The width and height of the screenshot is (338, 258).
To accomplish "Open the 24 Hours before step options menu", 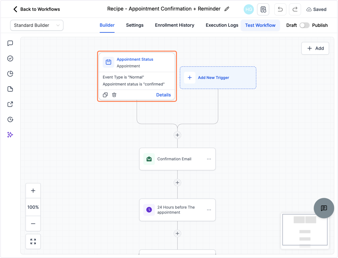I will pos(209,210).
